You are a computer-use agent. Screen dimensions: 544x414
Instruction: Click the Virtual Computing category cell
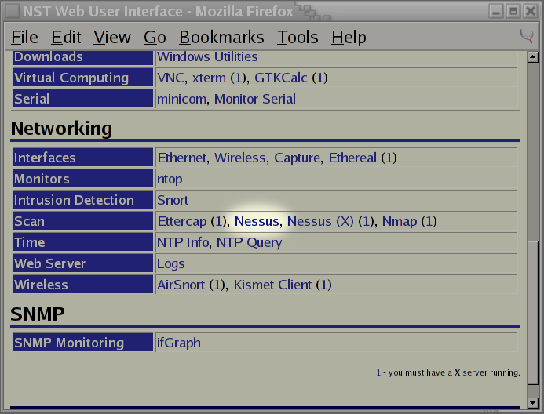[83, 78]
